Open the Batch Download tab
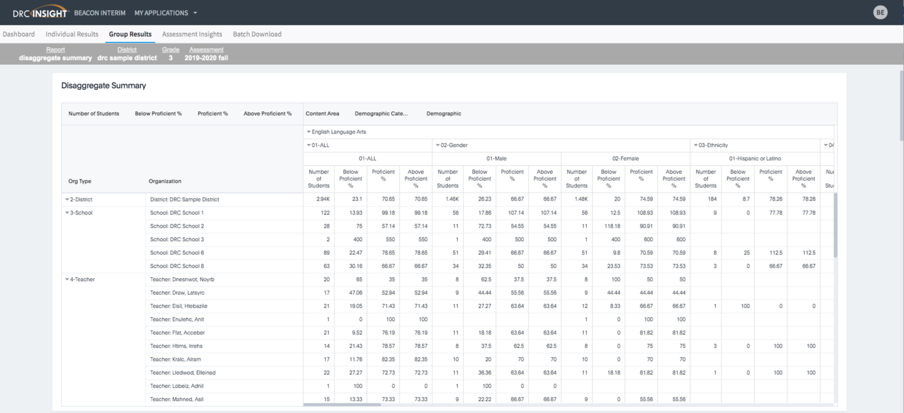 coord(257,34)
